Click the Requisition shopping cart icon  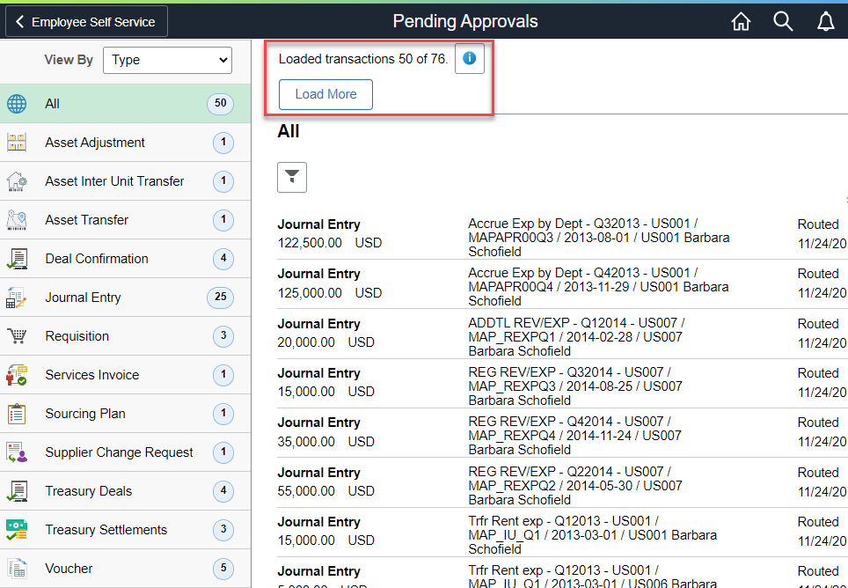tap(17, 336)
